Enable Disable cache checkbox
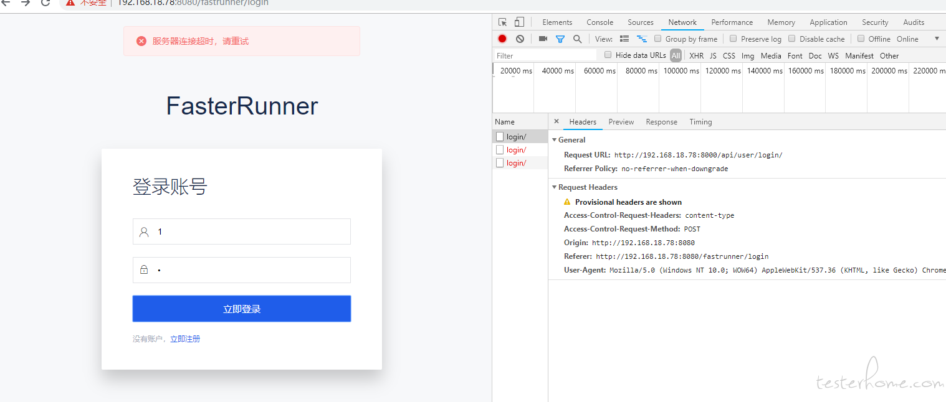 pyautogui.click(x=792, y=39)
